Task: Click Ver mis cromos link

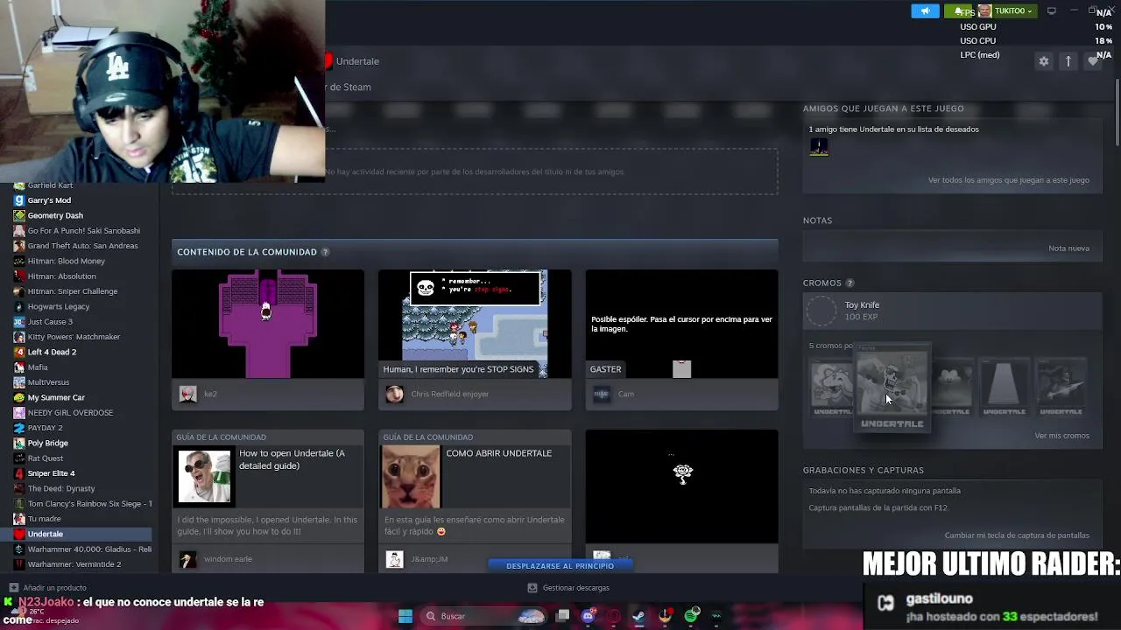Action: [x=1061, y=436]
